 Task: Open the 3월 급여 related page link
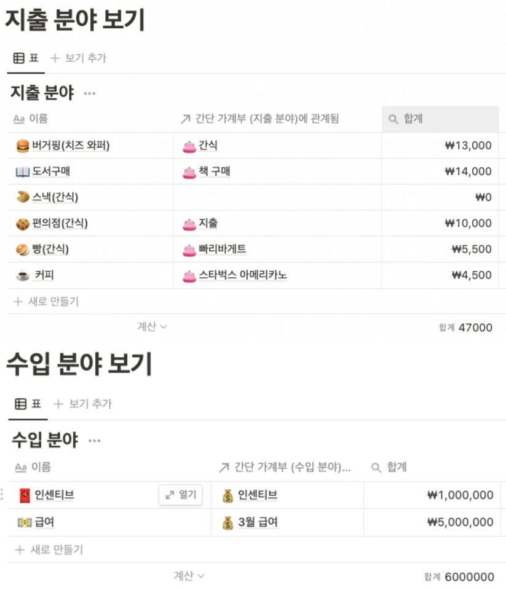(x=258, y=522)
